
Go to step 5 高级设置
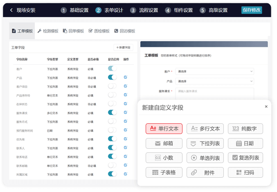214,10
